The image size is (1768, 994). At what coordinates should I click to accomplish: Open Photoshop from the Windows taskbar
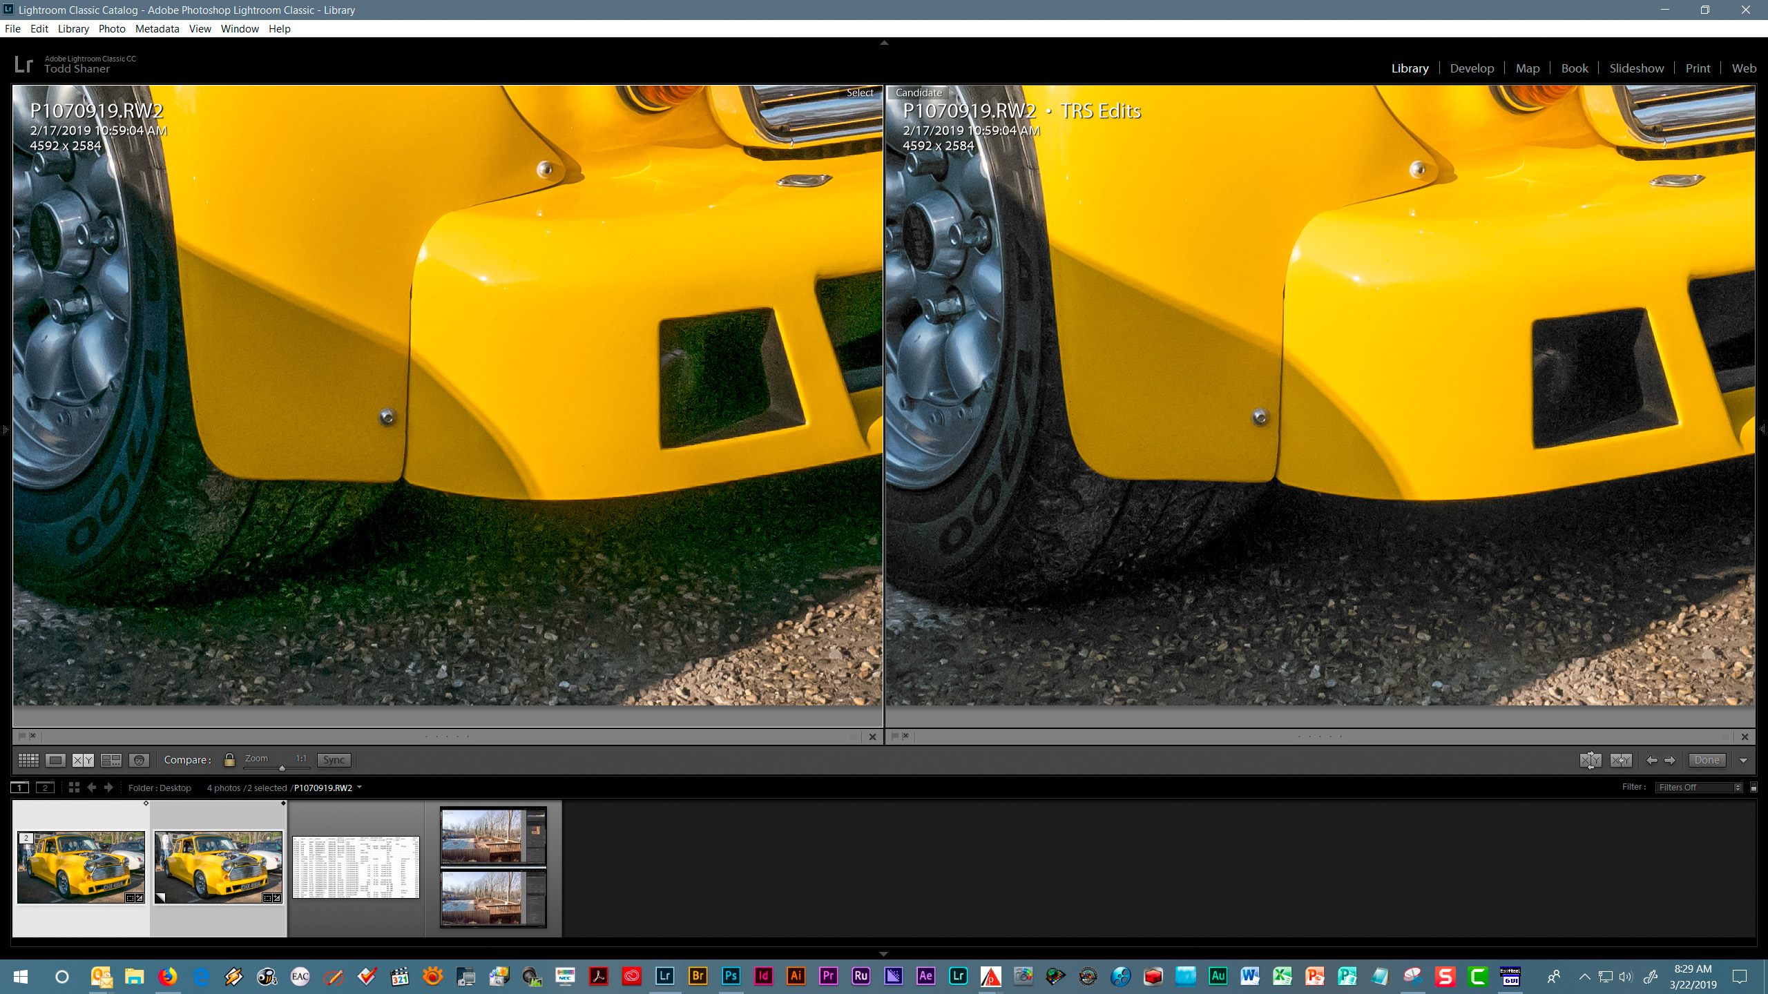(730, 976)
